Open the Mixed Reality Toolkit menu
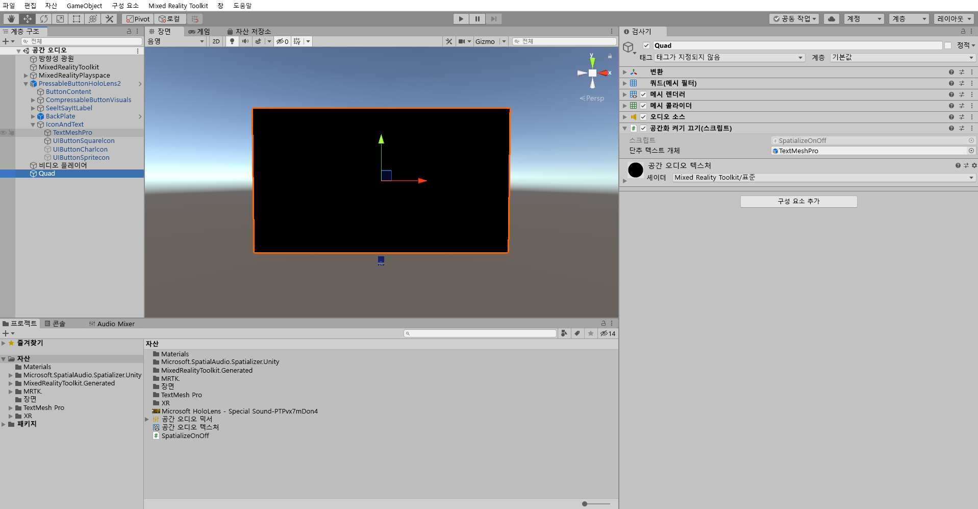The height and width of the screenshot is (509, 978). tap(178, 6)
